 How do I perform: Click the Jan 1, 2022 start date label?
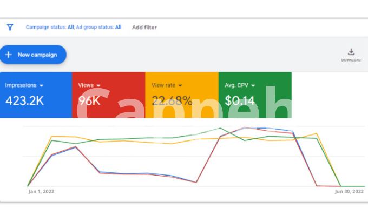coord(41,191)
